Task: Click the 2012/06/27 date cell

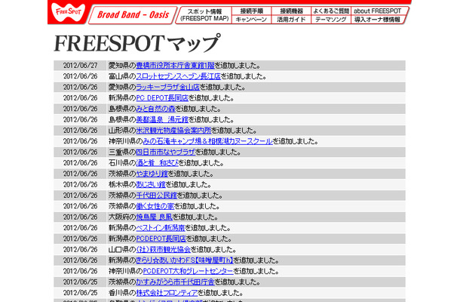Action: pyautogui.click(x=80, y=66)
